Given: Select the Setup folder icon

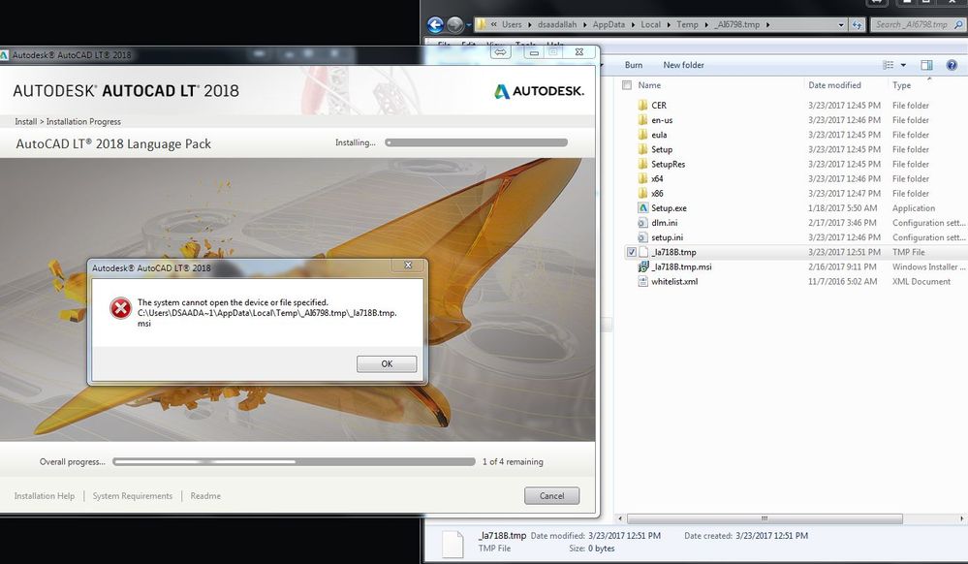Looking at the screenshot, I should (642, 149).
